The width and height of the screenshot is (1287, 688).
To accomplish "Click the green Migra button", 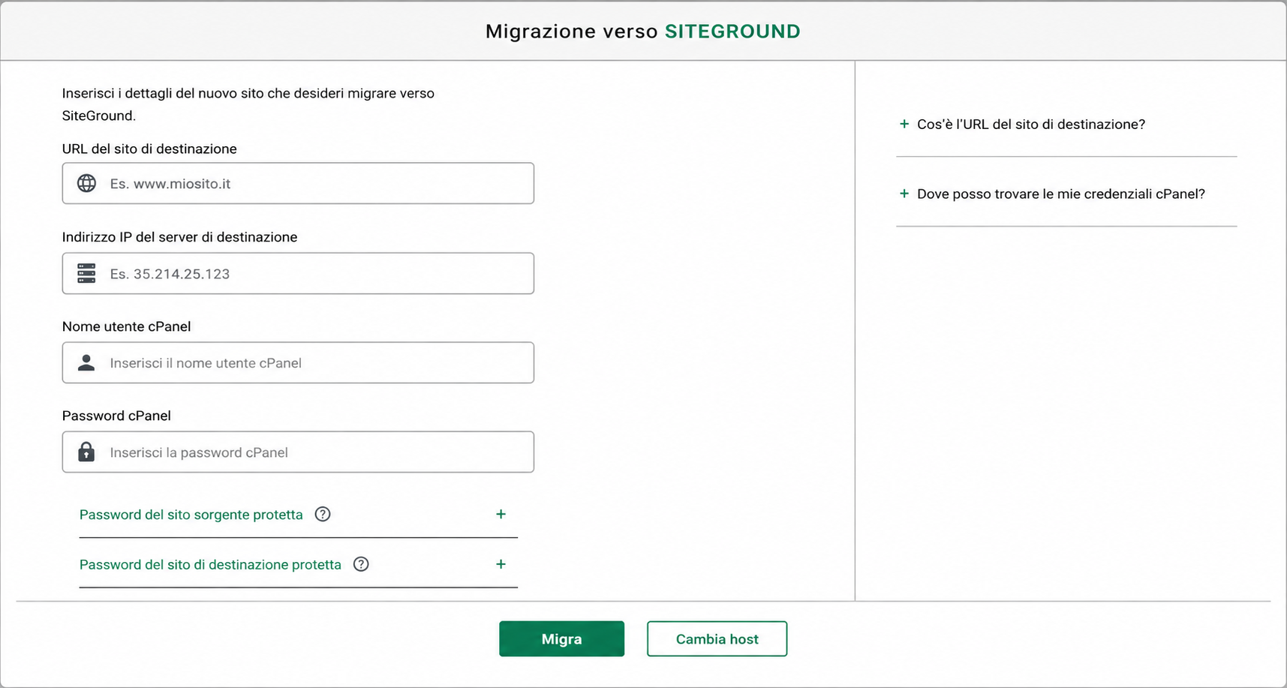I will click(561, 638).
